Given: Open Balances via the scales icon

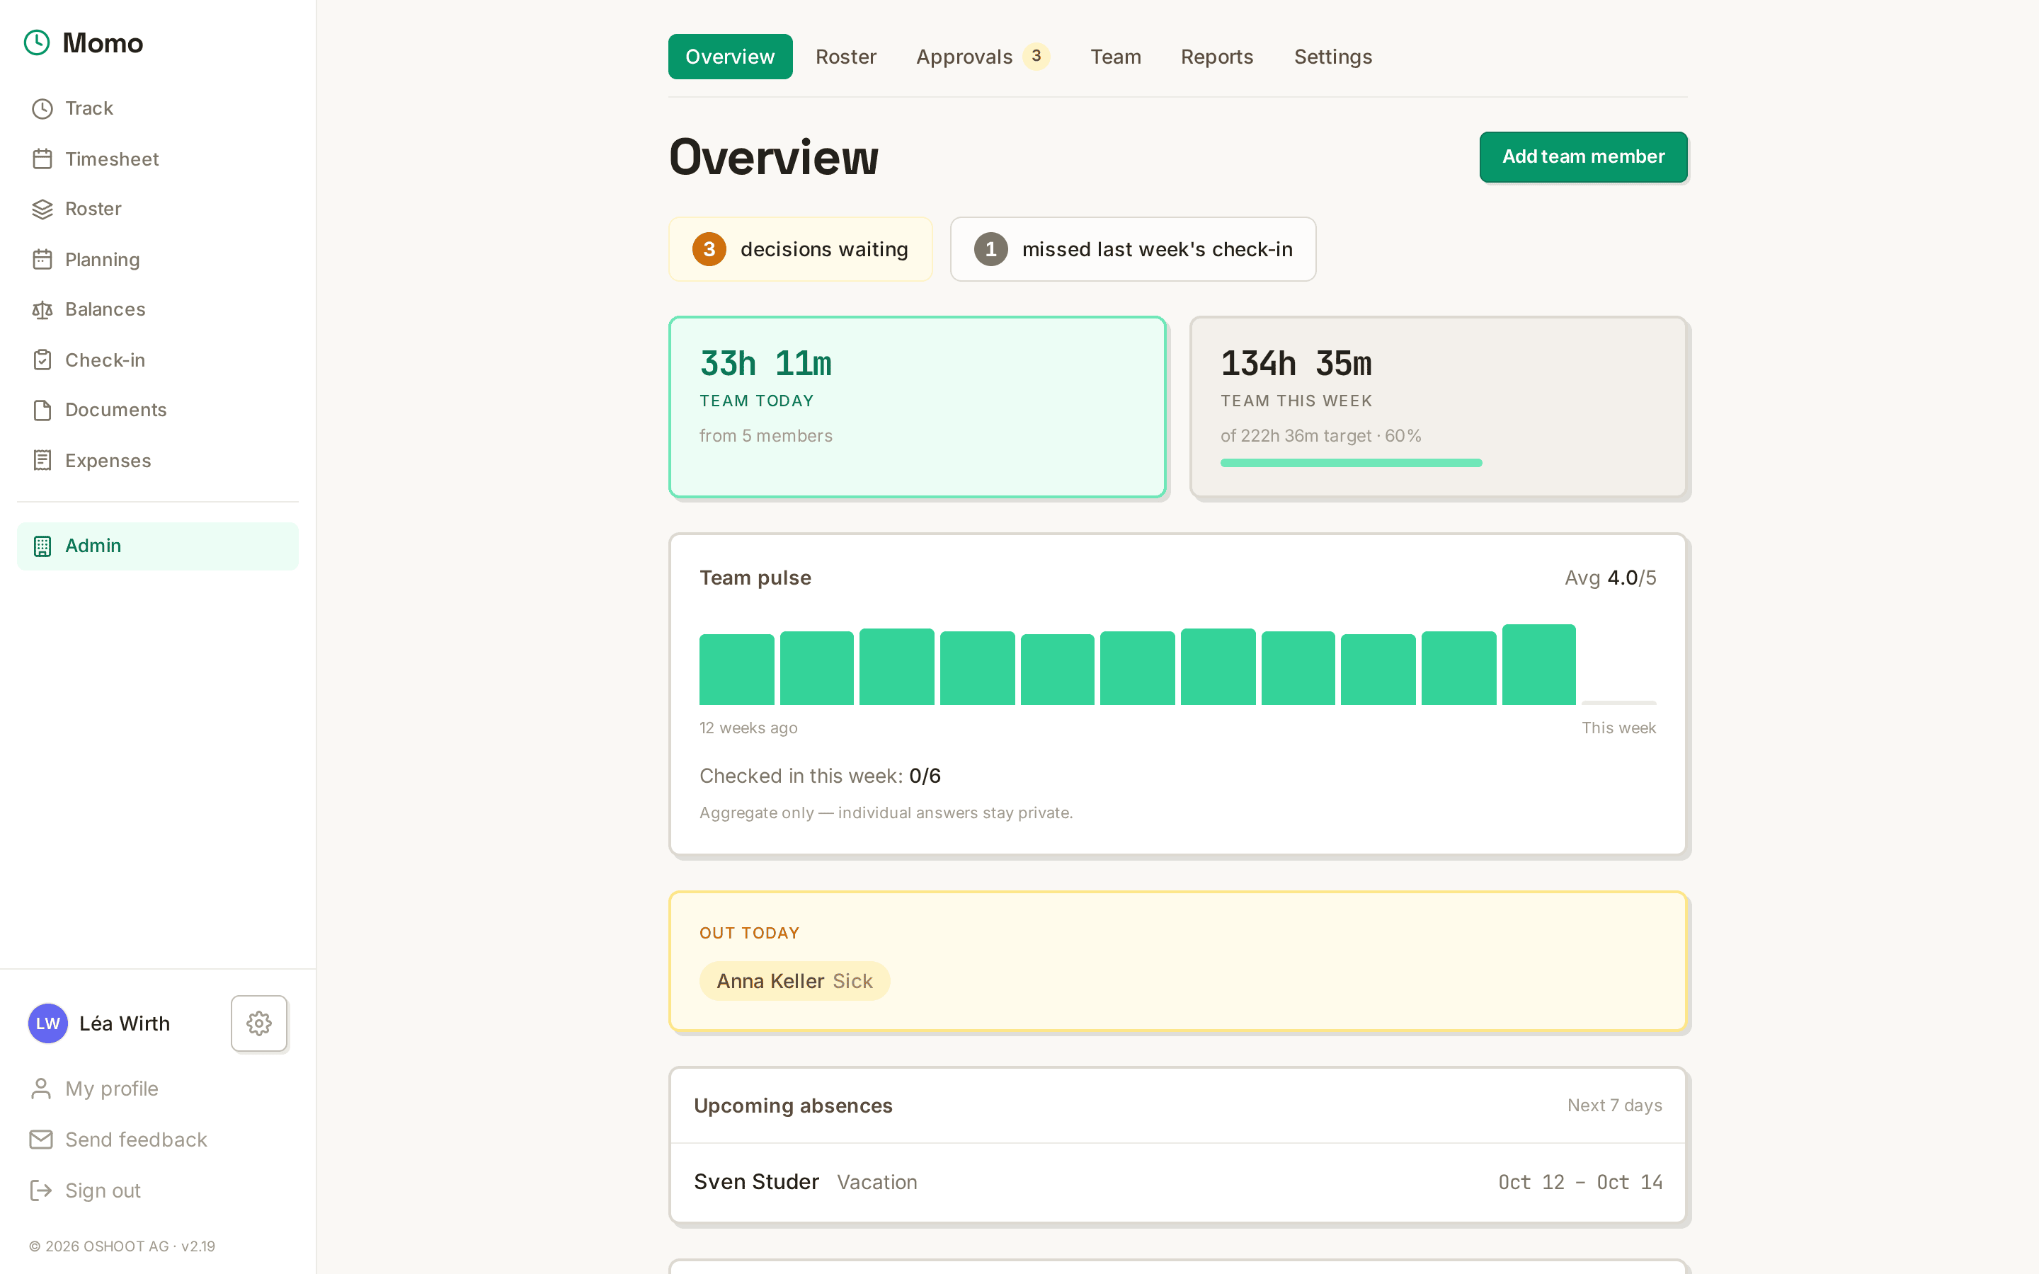Looking at the screenshot, I should (x=42, y=309).
